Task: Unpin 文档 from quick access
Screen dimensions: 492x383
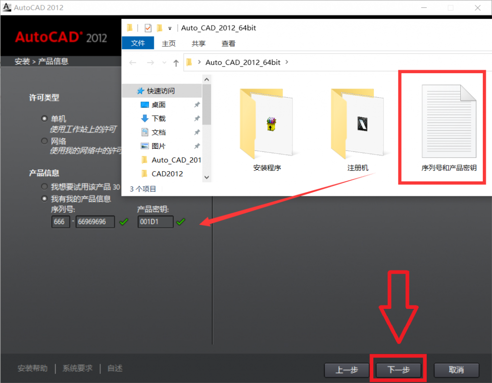Action: [x=197, y=132]
